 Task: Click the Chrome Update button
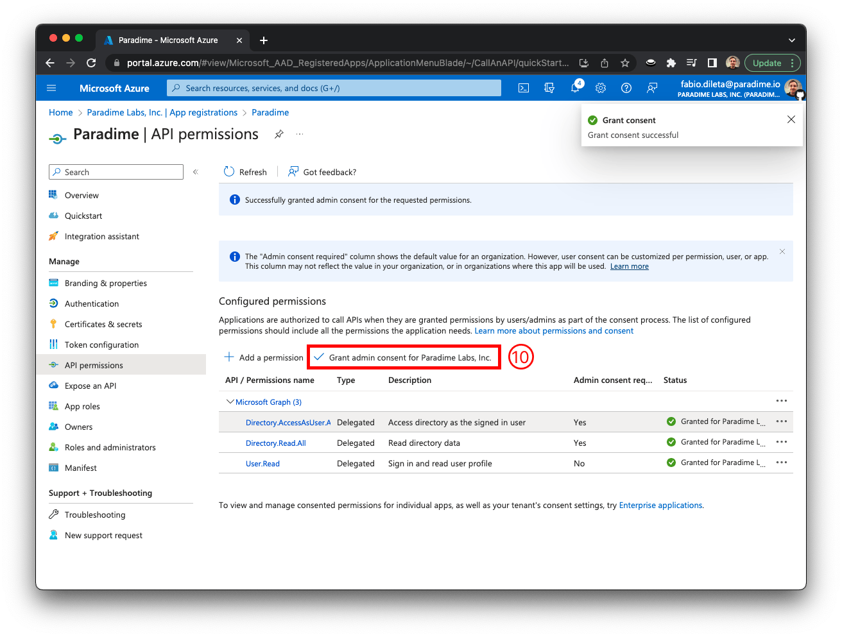(772, 63)
